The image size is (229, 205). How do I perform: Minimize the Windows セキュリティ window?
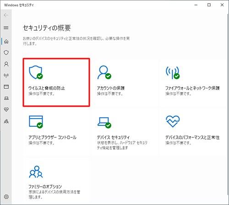coord(196,5)
